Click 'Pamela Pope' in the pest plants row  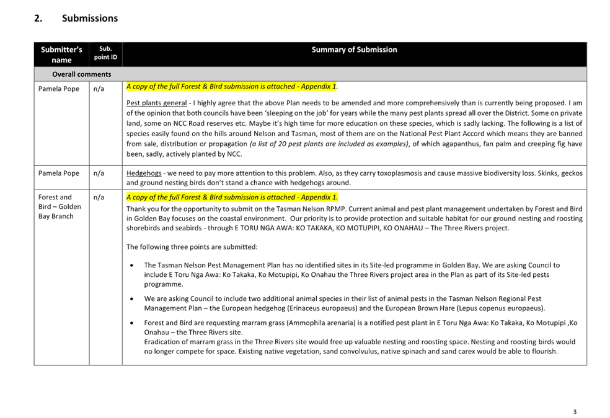pyautogui.click(x=59, y=89)
